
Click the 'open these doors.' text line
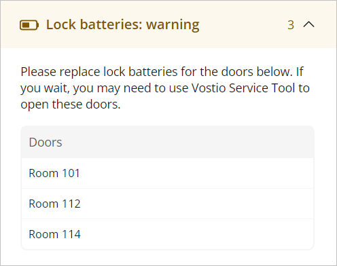click(71, 104)
